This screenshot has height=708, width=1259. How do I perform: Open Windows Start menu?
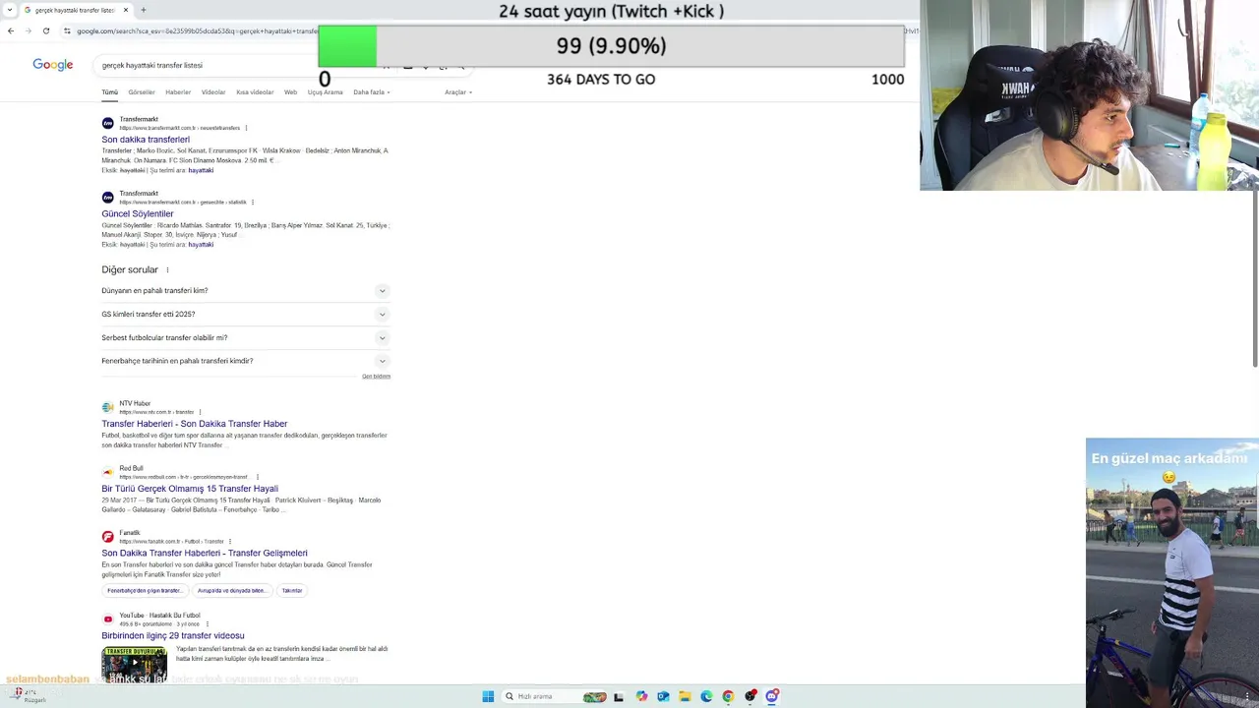point(488,696)
